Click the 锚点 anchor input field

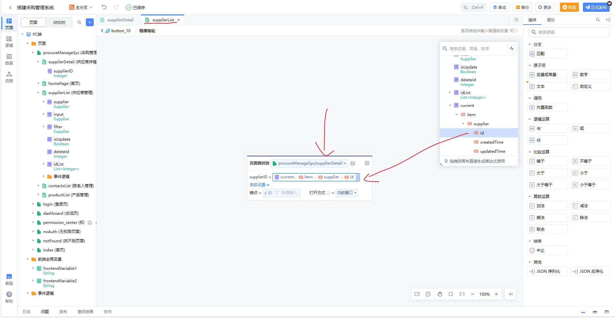281,193
